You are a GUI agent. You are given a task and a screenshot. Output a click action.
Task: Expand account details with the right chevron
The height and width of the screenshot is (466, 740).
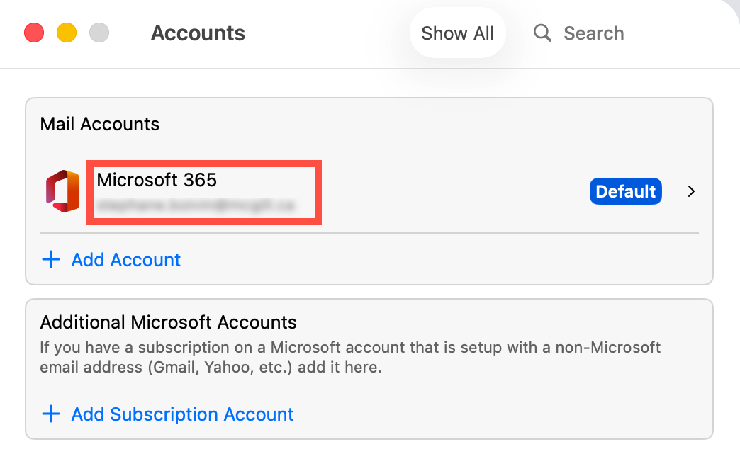(x=691, y=191)
